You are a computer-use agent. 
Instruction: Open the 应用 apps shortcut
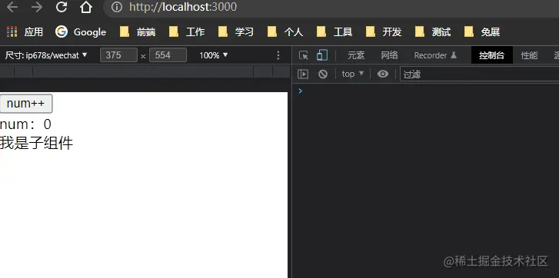click(25, 32)
